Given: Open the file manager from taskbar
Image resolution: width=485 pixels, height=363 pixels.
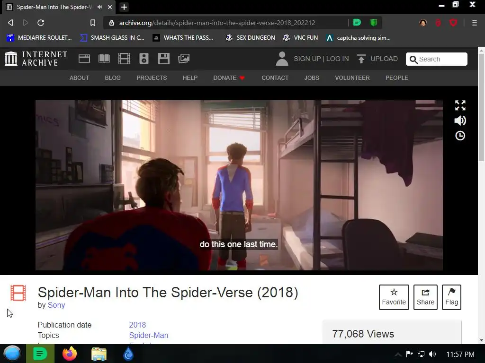Looking at the screenshot, I should [x=99, y=354].
